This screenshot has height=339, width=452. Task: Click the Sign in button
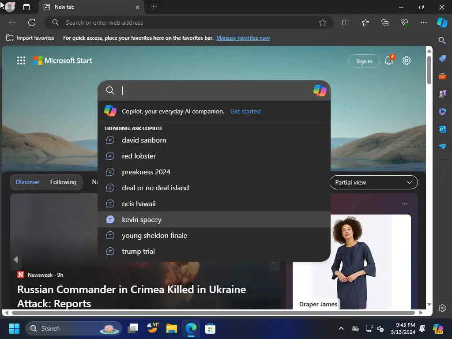click(364, 61)
